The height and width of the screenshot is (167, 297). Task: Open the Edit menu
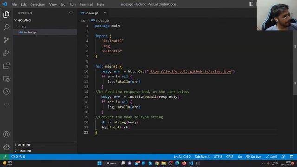coord(24,4)
